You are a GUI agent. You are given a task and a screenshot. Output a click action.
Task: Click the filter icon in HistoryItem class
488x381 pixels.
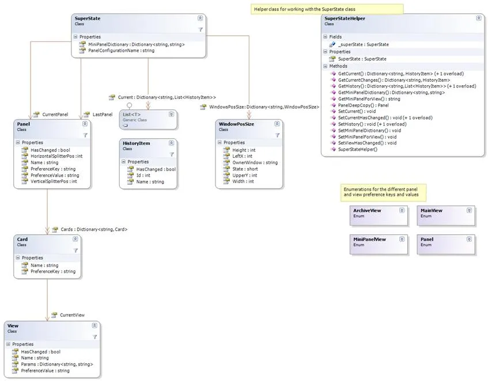pyautogui.click(x=171, y=154)
